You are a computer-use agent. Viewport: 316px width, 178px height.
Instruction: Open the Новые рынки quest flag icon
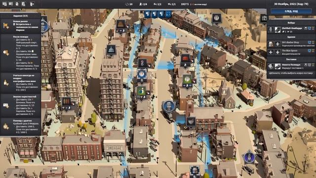point(6,26)
